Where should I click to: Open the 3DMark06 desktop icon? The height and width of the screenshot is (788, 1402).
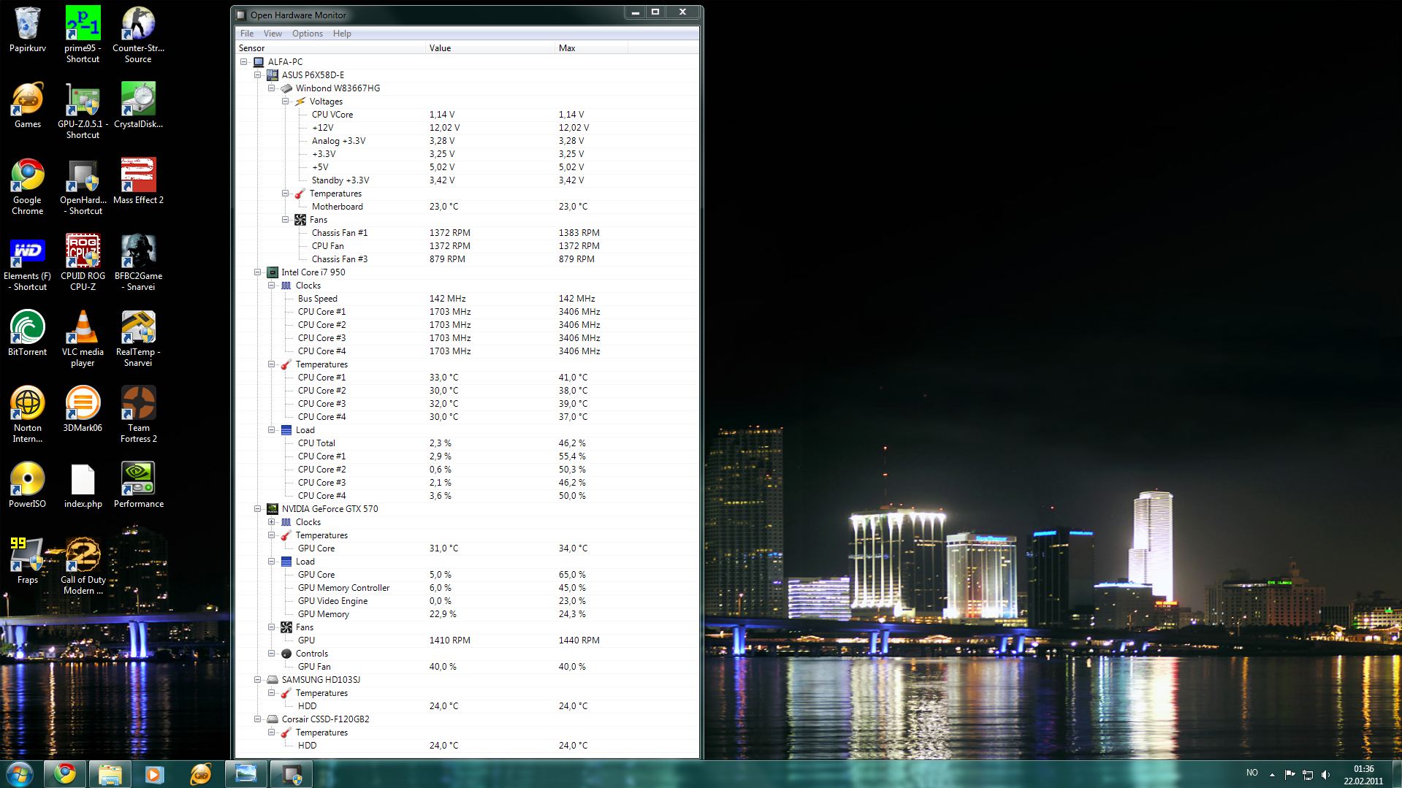click(x=83, y=409)
